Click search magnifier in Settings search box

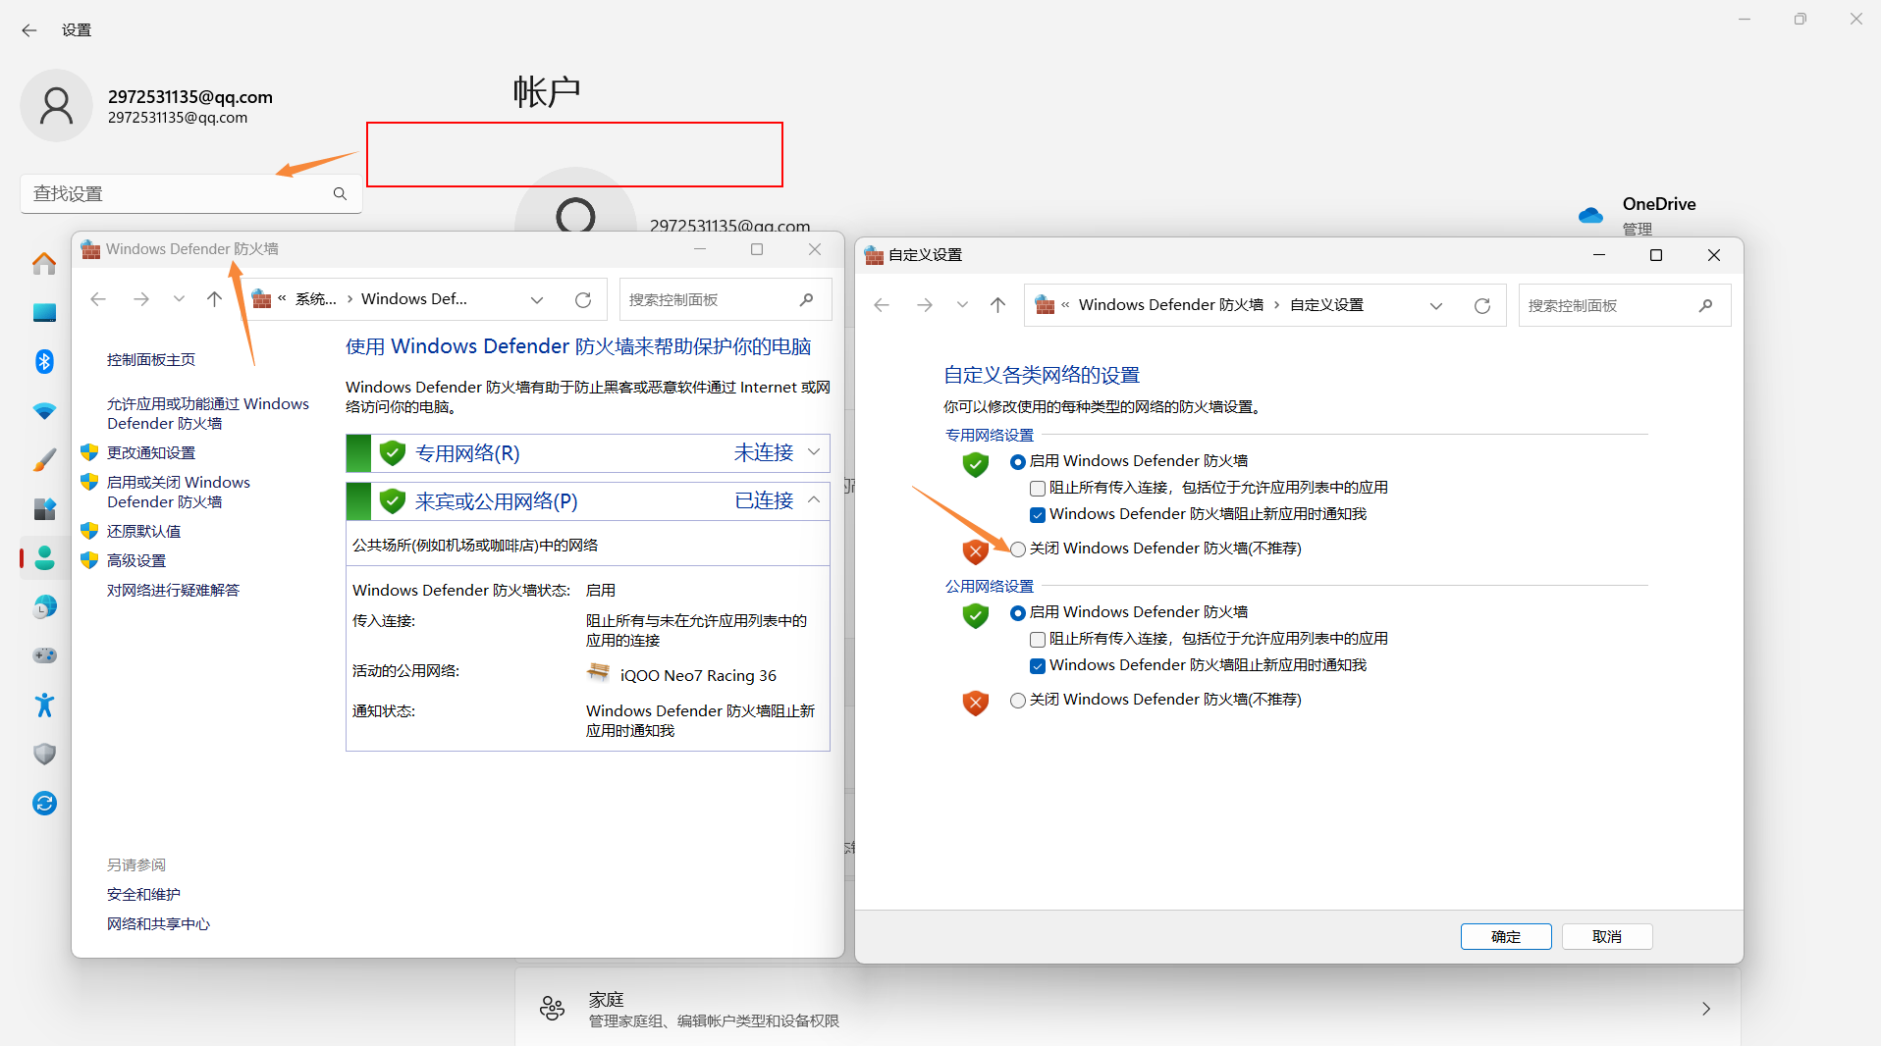[x=340, y=194]
